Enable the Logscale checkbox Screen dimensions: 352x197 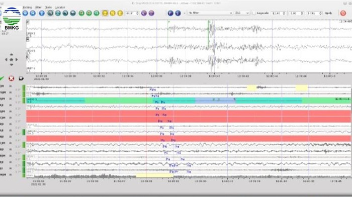[253, 13]
